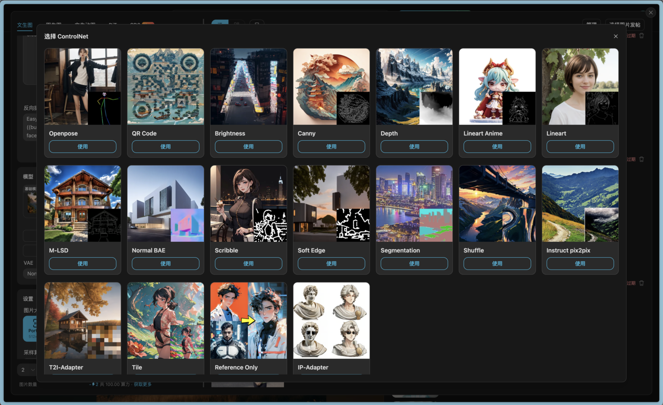663x405 pixels.
Task: Click the trash icon beside the middle 过期 label
Action: (x=641, y=159)
